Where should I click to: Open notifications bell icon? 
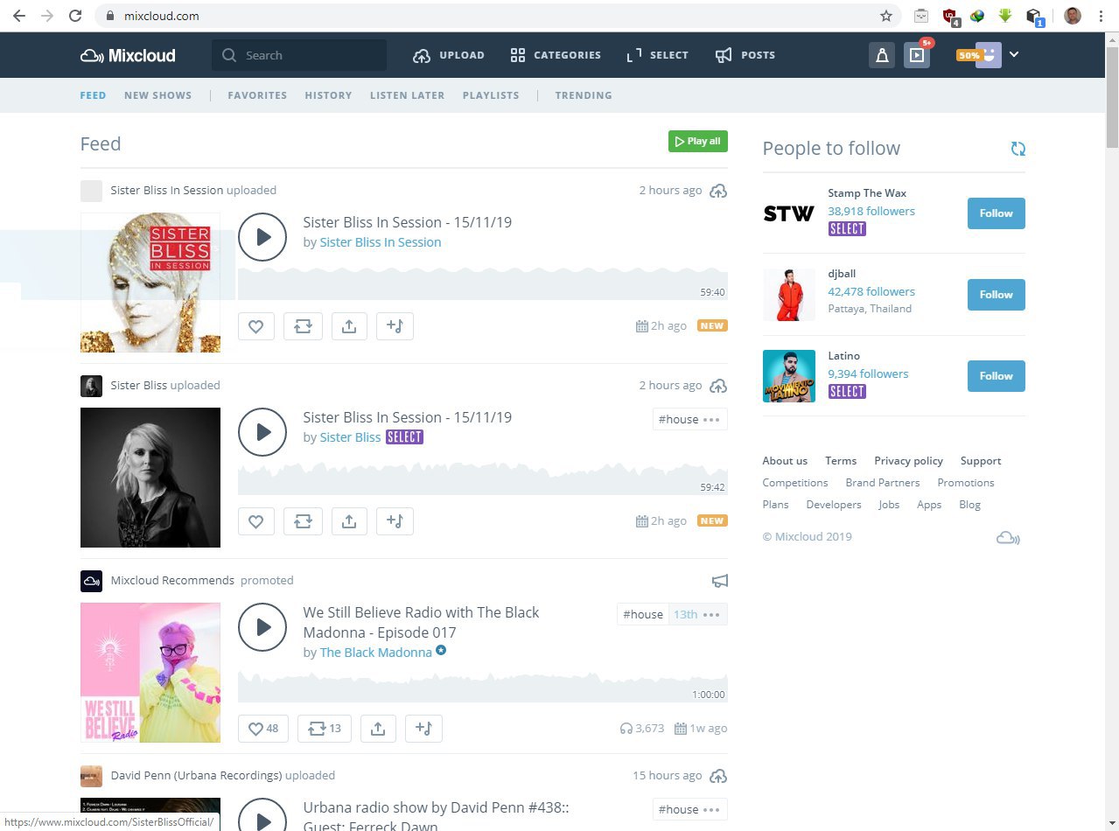881,55
